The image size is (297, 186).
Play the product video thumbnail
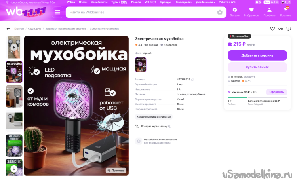pyautogui.click(x=14, y=47)
